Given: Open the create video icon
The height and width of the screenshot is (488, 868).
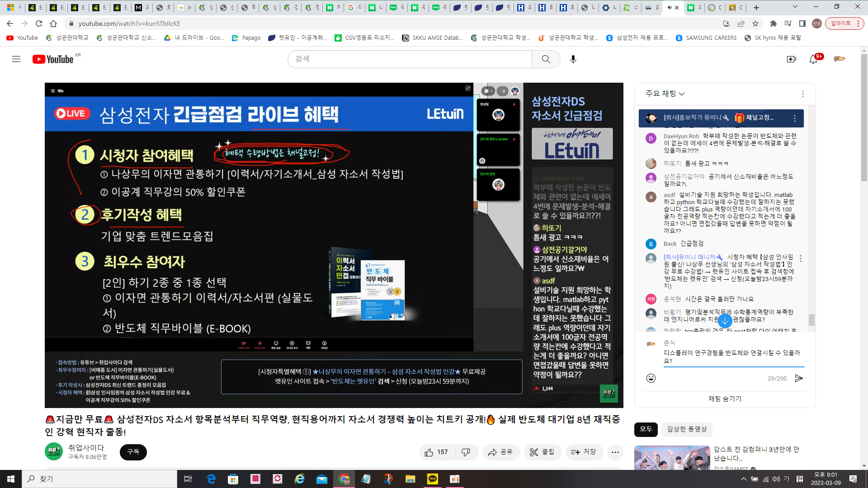Looking at the screenshot, I should pyautogui.click(x=791, y=59).
